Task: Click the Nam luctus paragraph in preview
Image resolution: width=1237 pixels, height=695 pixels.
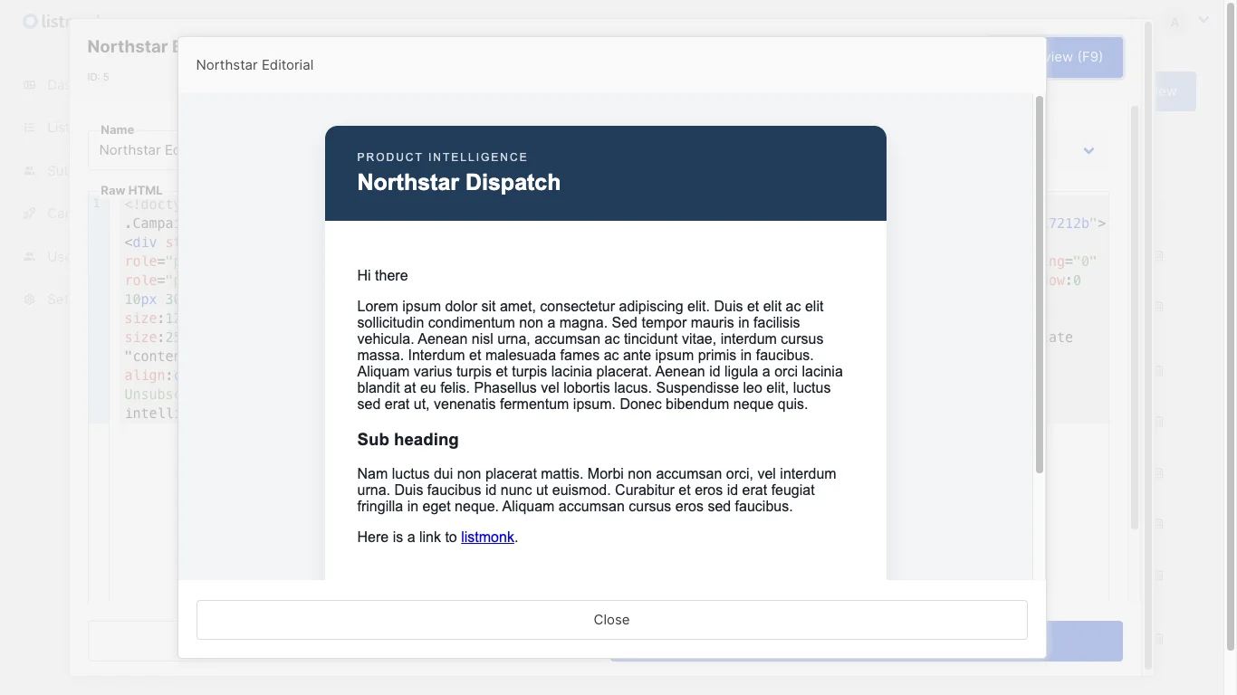Action: [x=597, y=490]
